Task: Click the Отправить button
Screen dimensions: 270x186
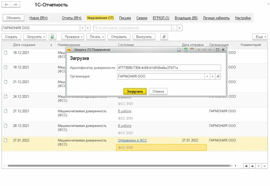Action: pos(119,37)
